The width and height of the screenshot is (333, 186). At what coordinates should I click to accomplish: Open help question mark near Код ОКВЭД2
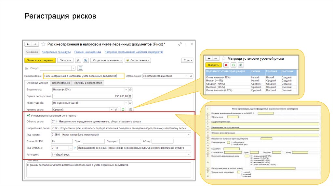tap(75, 148)
